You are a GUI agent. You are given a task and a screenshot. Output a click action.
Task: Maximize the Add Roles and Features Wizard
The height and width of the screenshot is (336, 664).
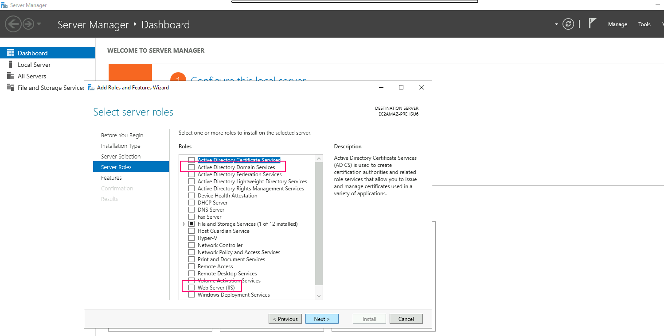(x=401, y=87)
